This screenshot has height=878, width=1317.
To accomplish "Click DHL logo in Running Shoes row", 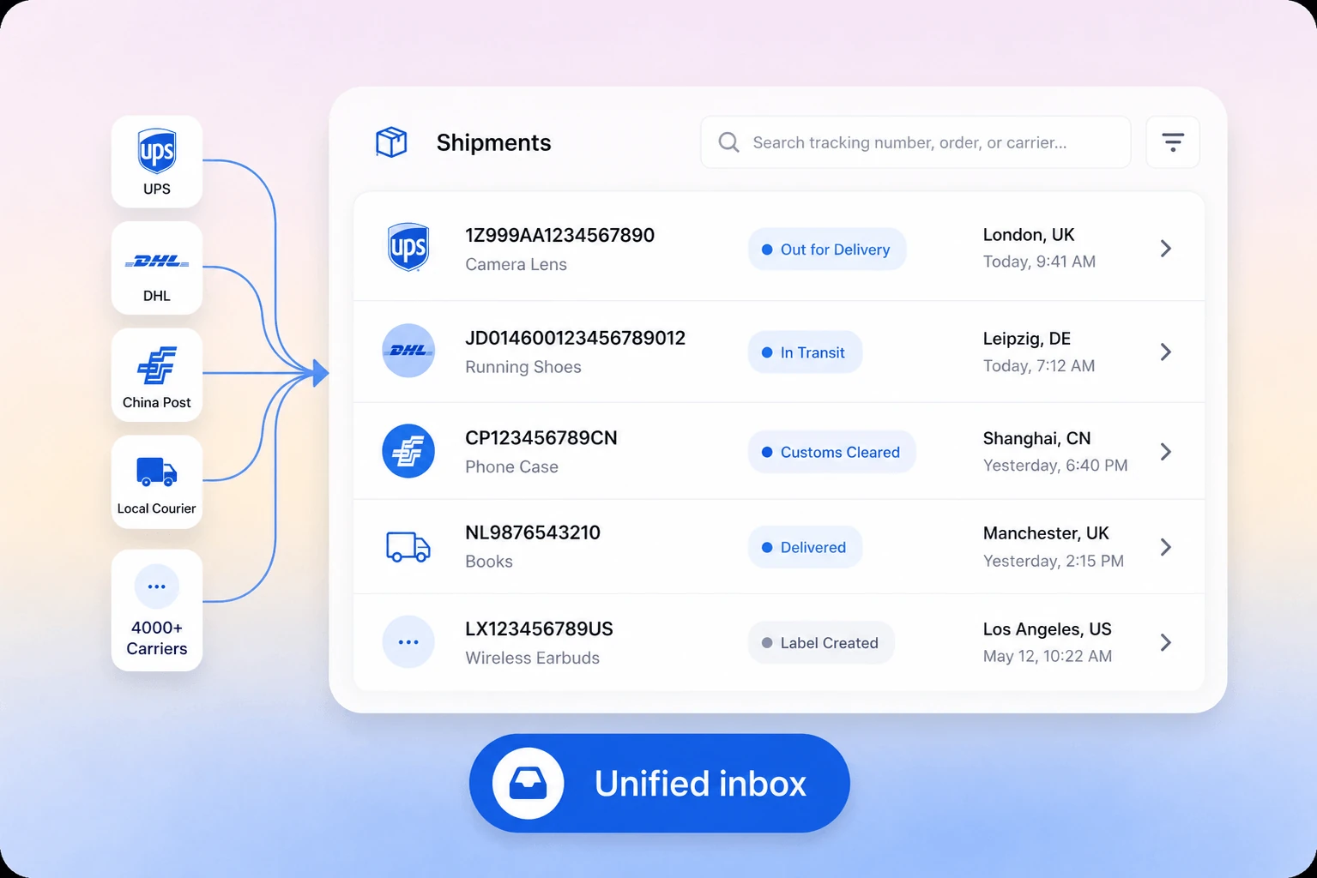I will click(x=408, y=351).
